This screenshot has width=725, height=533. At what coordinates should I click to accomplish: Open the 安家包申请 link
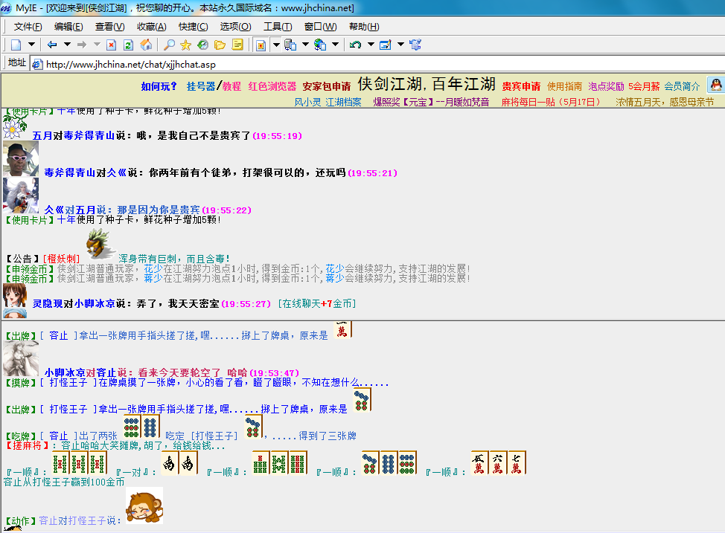327,86
